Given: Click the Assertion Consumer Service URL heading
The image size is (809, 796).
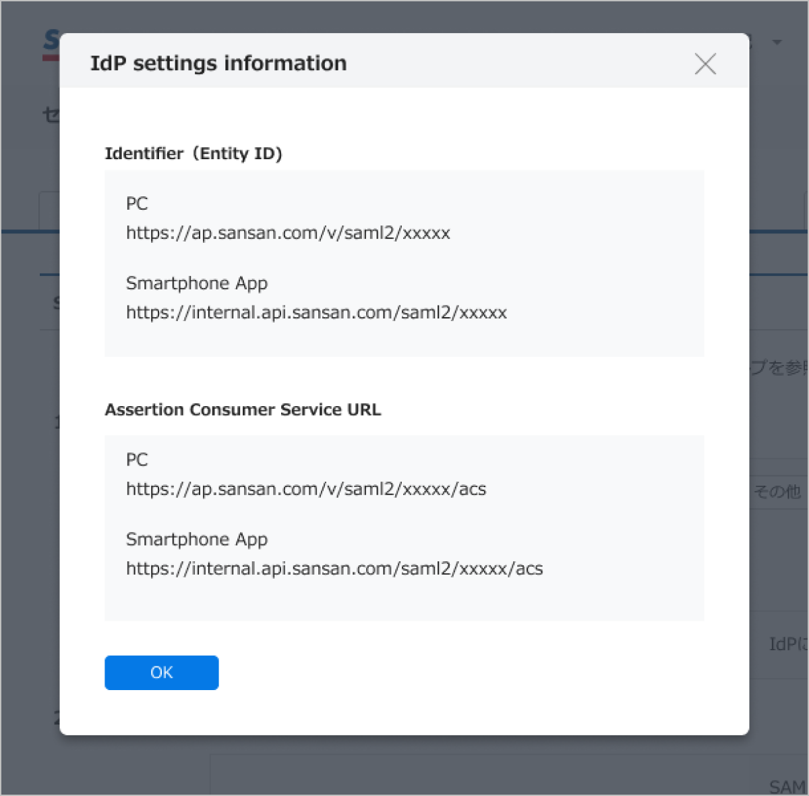Looking at the screenshot, I should [x=243, y=410].
